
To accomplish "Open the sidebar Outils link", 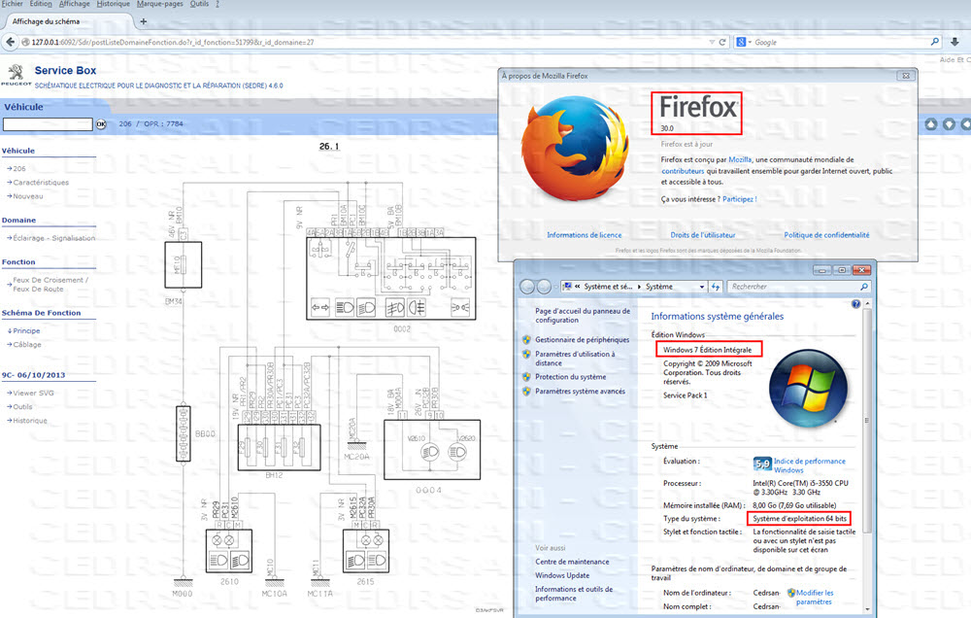I will click(x=22, y=406).
